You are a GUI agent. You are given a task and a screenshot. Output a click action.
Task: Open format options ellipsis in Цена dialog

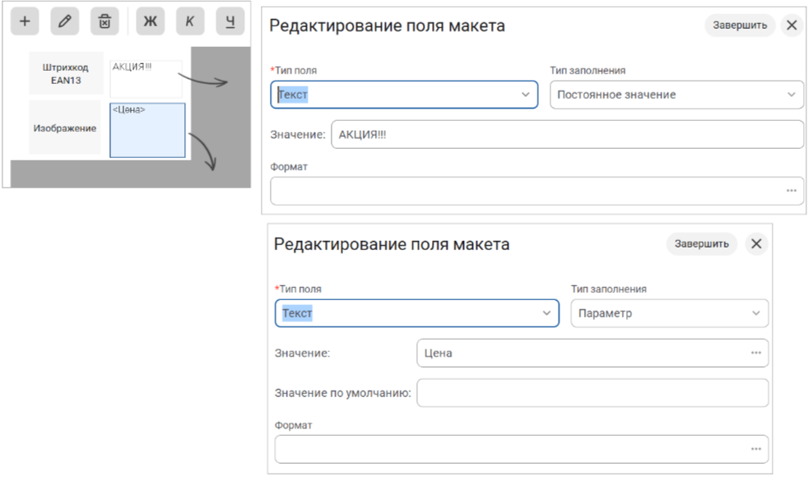[756, 449]
